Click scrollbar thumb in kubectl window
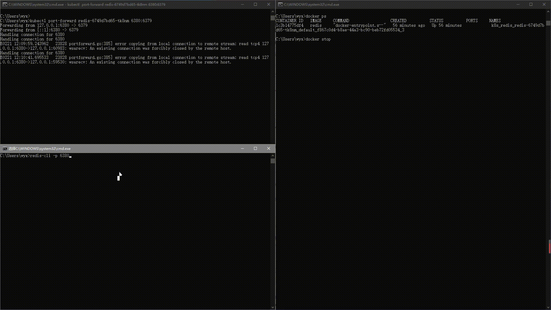The height and width of the screenshot is (310, 551). coord(273,18)
